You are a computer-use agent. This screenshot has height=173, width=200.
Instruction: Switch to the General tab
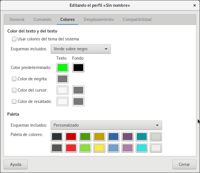pyautogui.click(x=17, y=20)
